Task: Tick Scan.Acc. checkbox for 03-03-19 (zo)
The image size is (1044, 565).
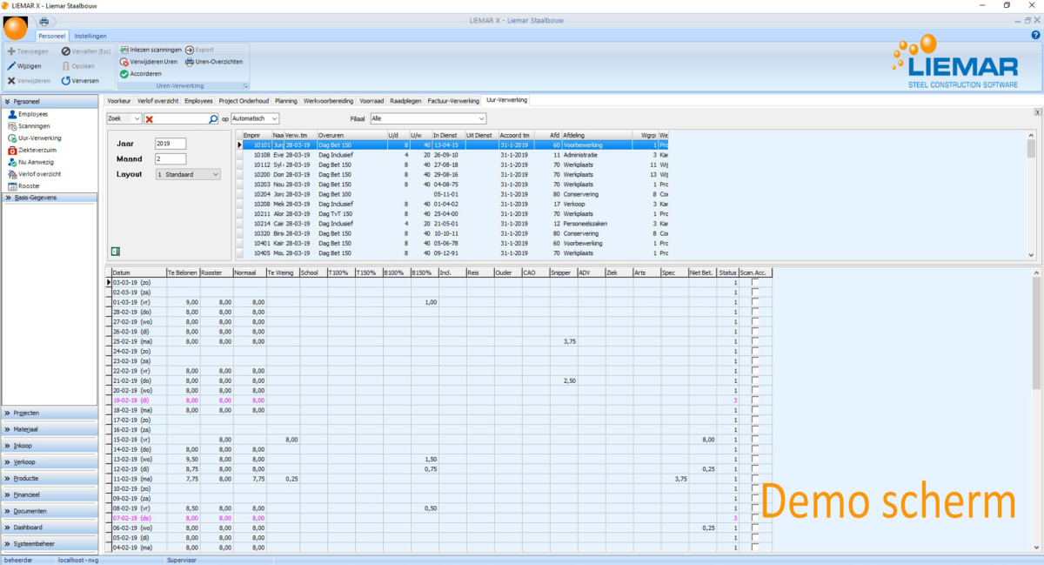Action: pos(754,283)
